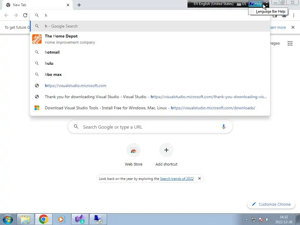Click the Chrome taskbar icon
The width and height of the screenshot is (300, 225).
point(44,219)
